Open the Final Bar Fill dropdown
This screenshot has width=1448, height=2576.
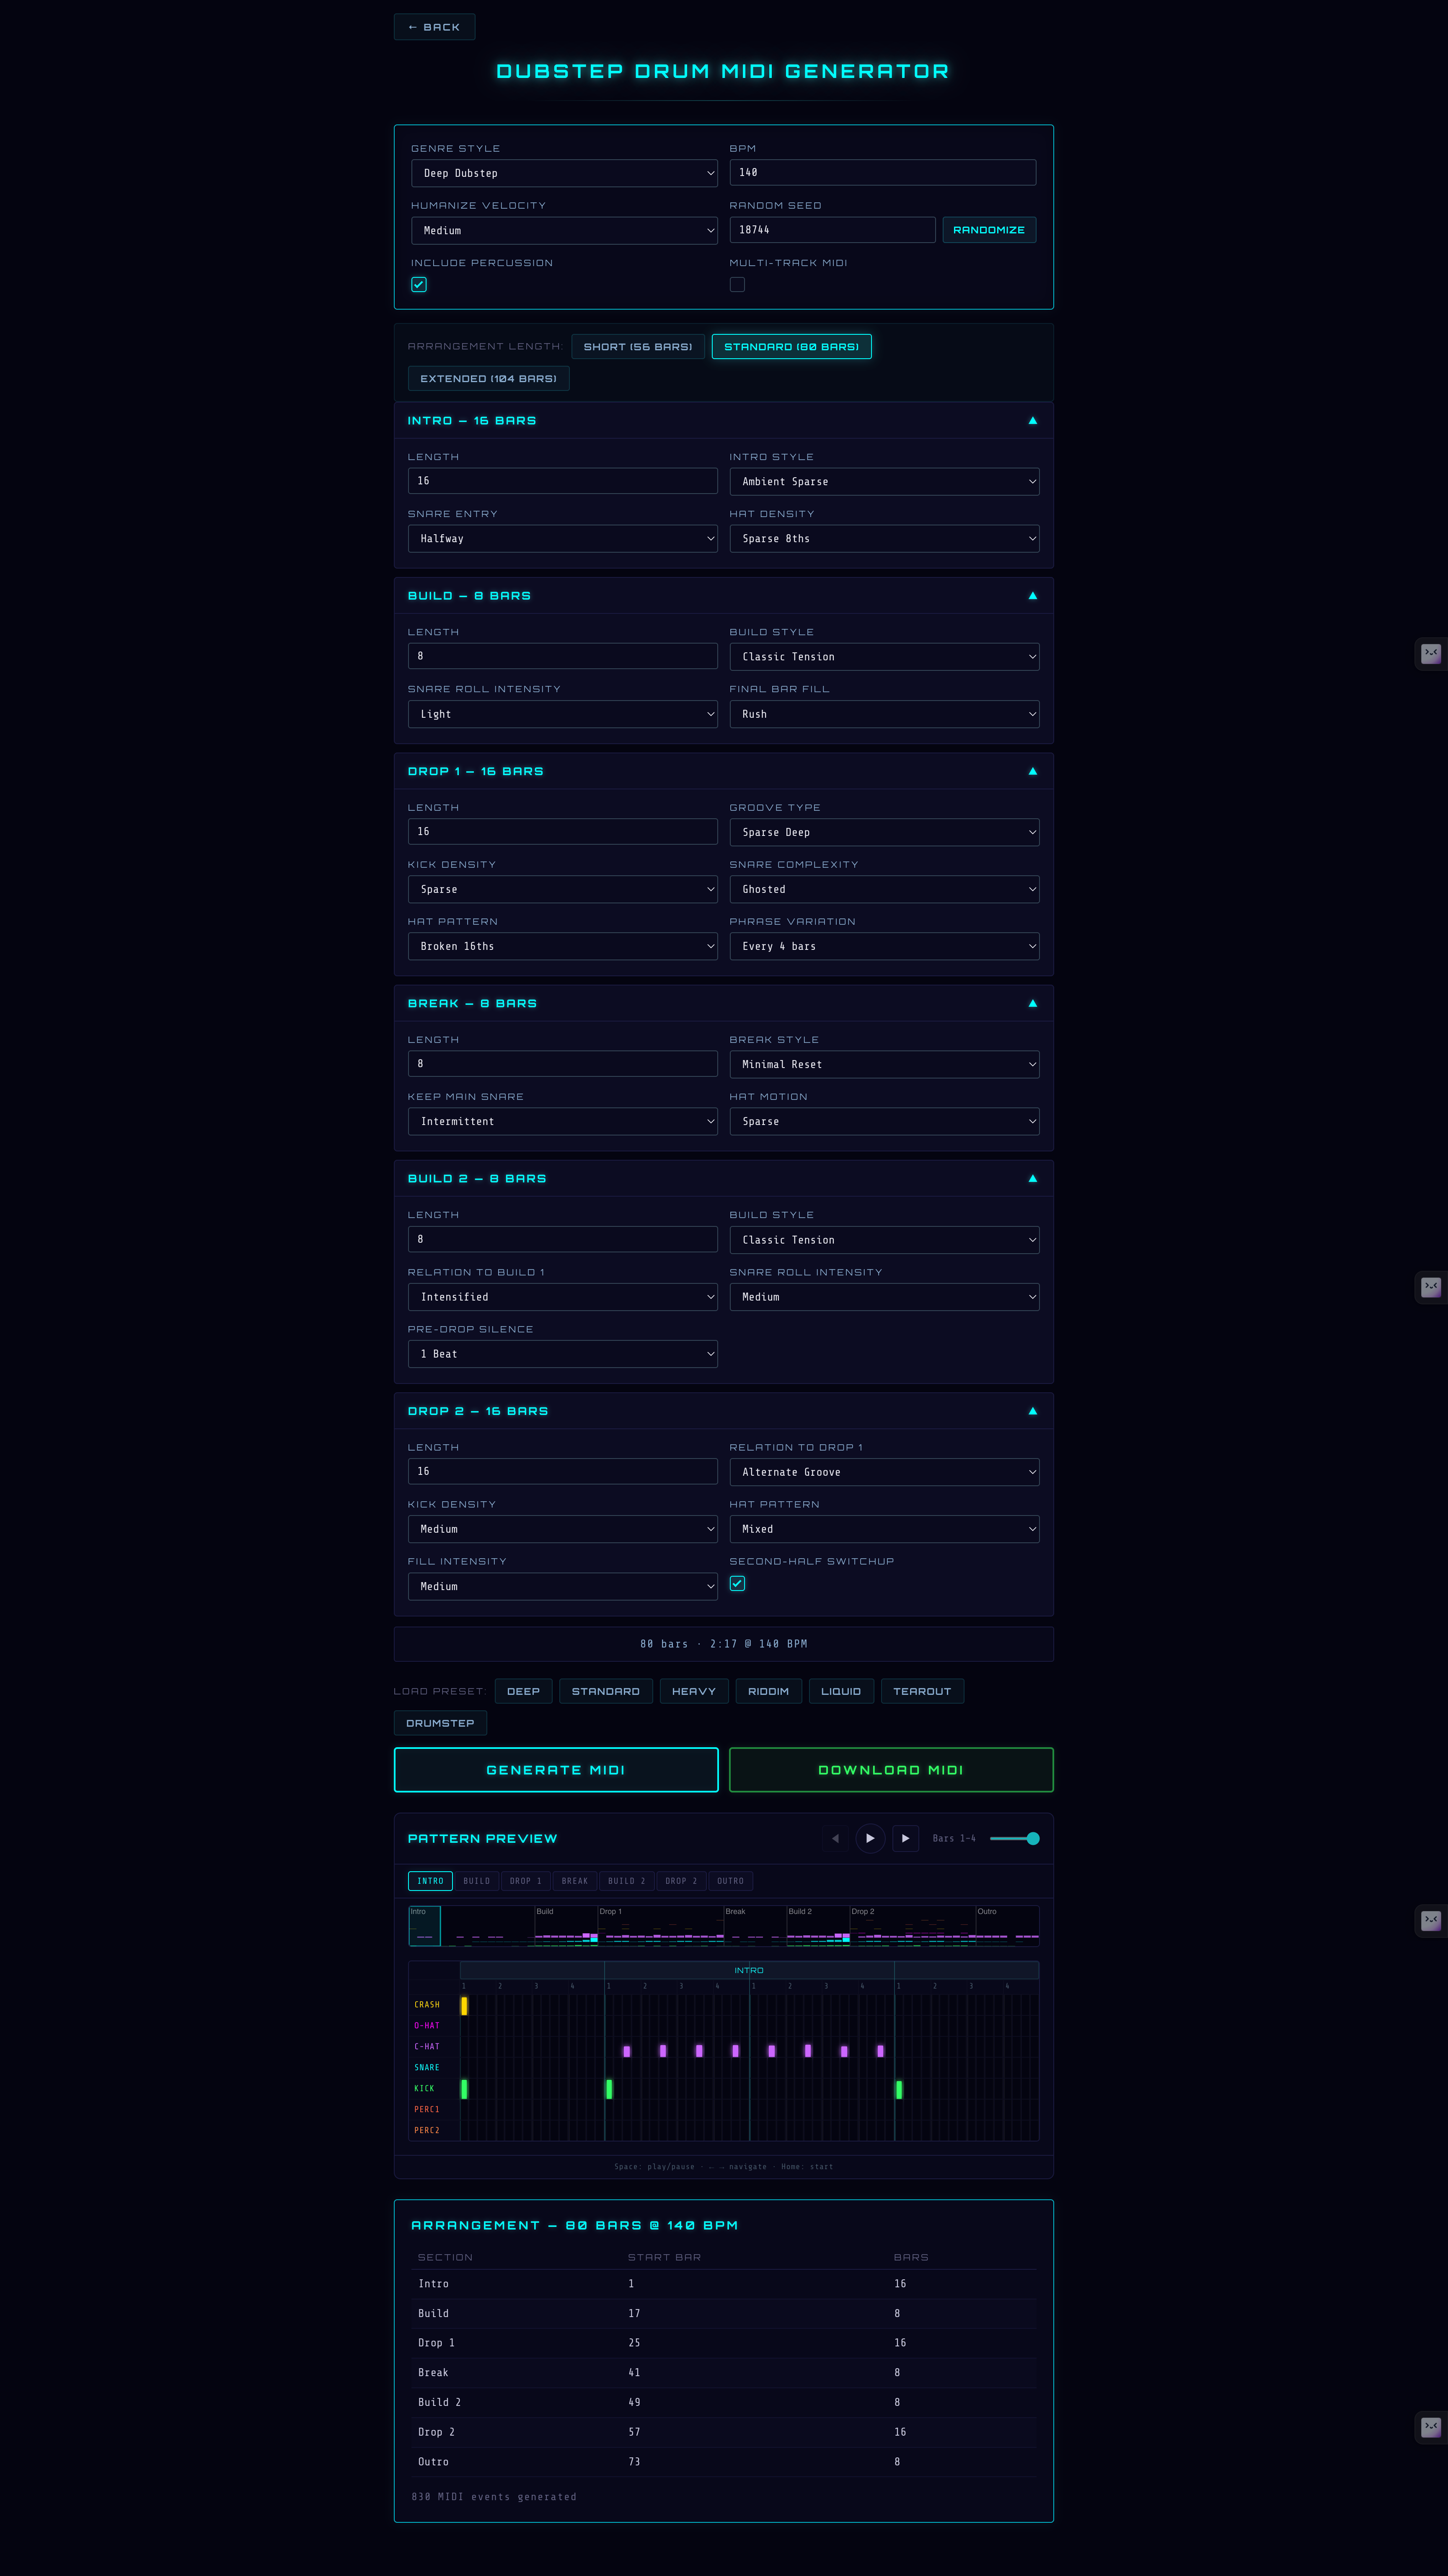(x=884, y=714)
